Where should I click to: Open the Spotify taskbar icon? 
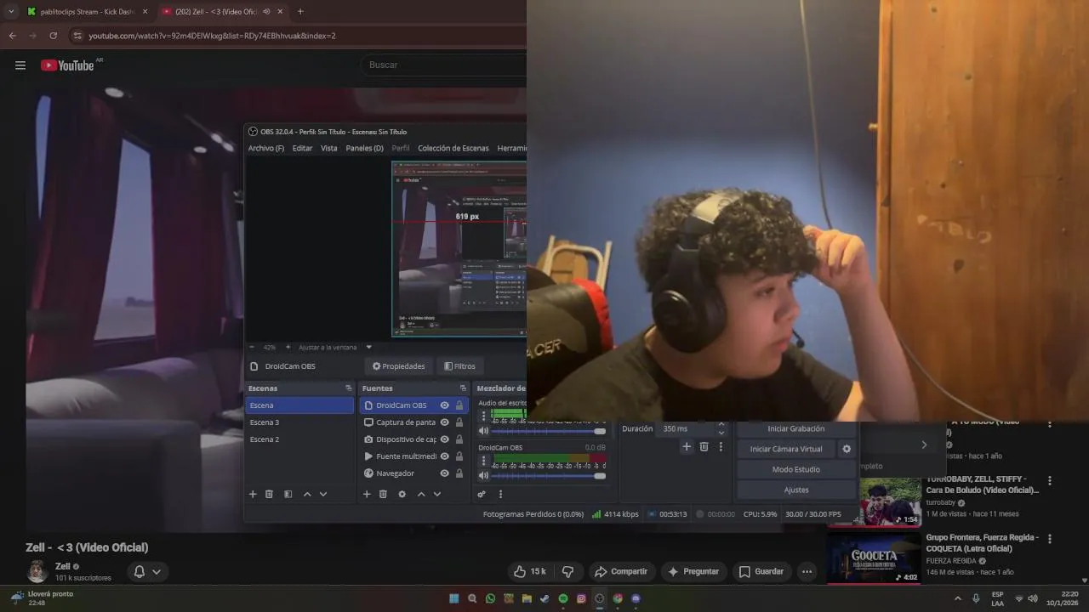(x=563, y=598)
